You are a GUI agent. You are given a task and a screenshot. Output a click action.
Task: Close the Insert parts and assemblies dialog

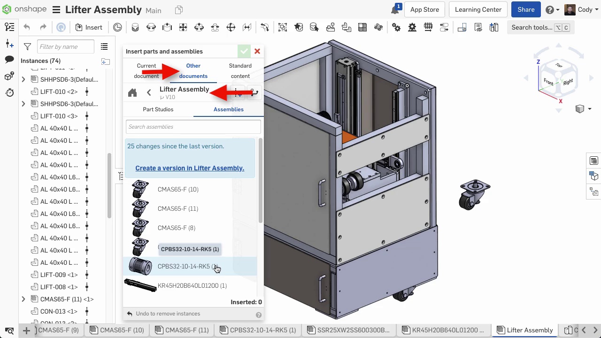(x=257, y=51)
